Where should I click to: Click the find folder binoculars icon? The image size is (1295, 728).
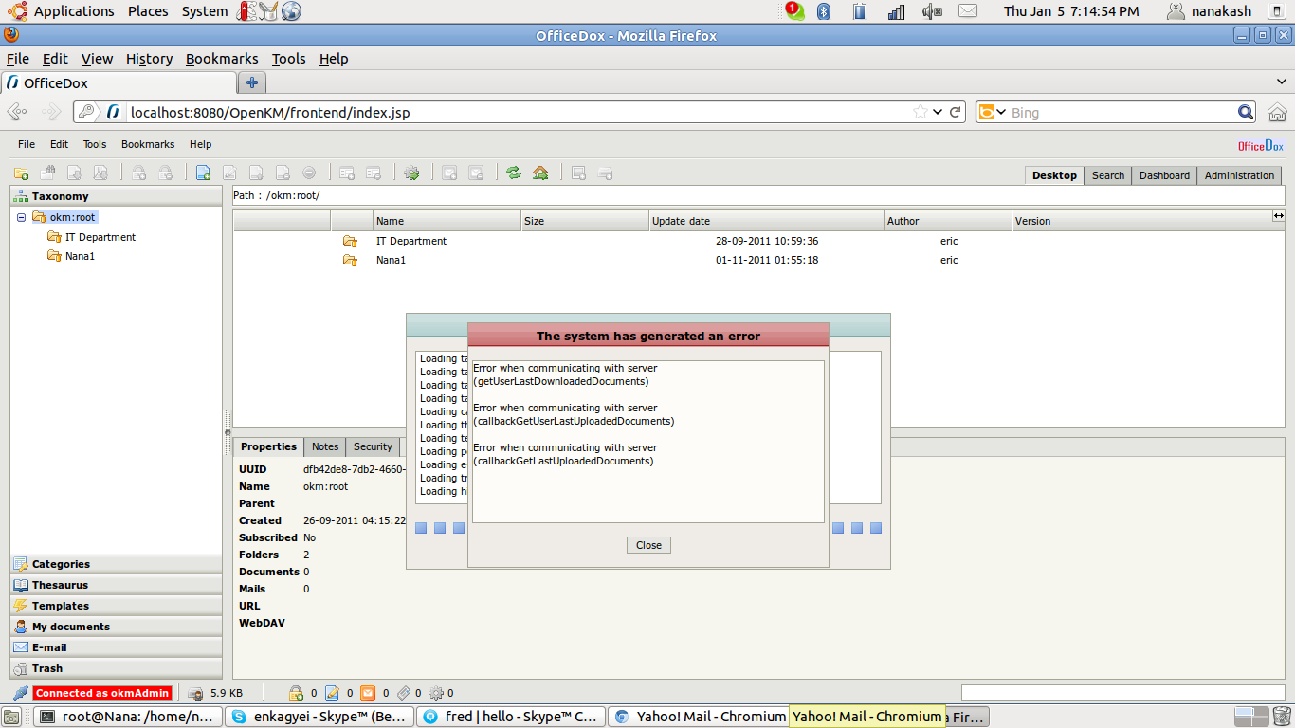(47, 173)
